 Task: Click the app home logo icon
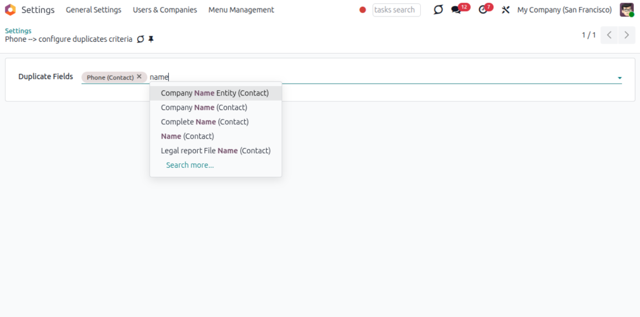coord(10,10)
